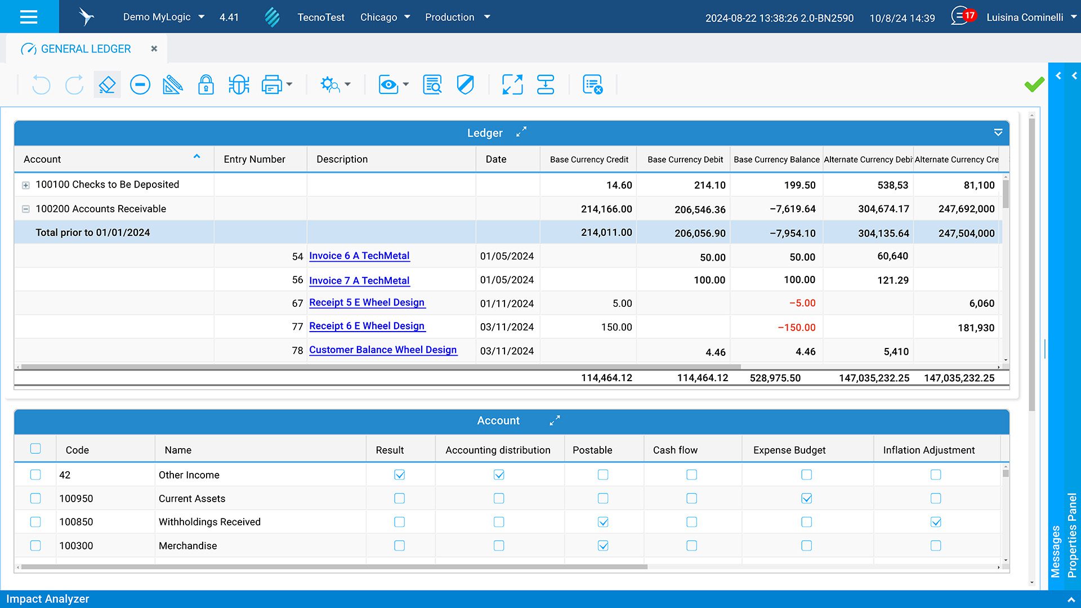Click the circled minus icon
Viewport: 1081px width, 608px height.
140,85
